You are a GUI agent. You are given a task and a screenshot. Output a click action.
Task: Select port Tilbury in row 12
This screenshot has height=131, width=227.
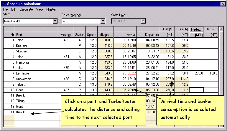pyautogui.click(x=37, y=101)
